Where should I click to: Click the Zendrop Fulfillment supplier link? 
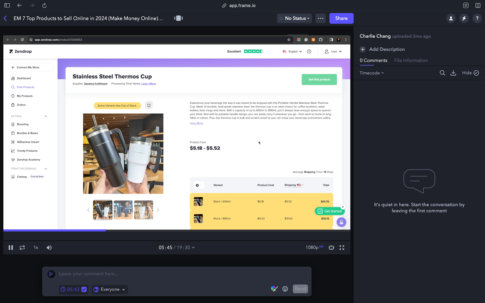point(95,84)
